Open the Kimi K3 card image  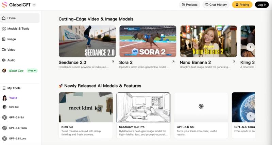pyautogui.click(x=86, y=107)
